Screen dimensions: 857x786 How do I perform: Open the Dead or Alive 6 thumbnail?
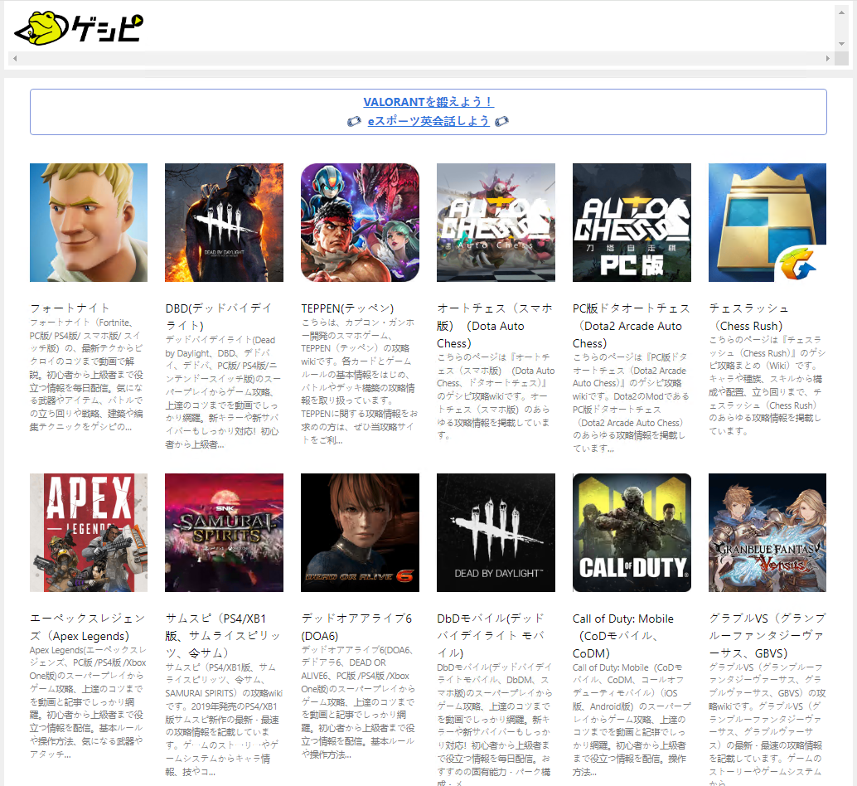click(361, 533)
